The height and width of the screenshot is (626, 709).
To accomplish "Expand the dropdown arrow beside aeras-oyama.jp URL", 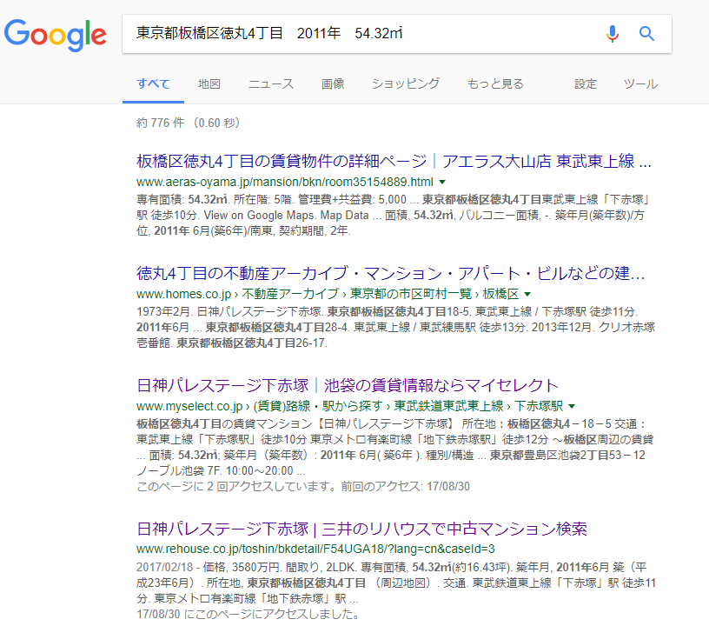I will [442, 183].
